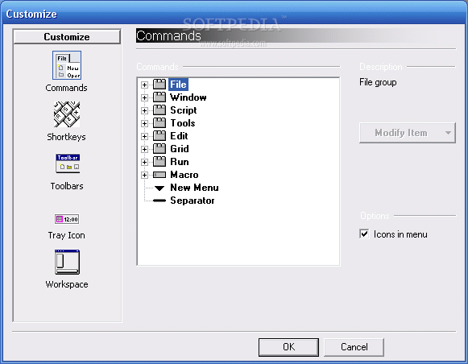Click the File group folder icon
468x364 pixels.
coord(159,85)
